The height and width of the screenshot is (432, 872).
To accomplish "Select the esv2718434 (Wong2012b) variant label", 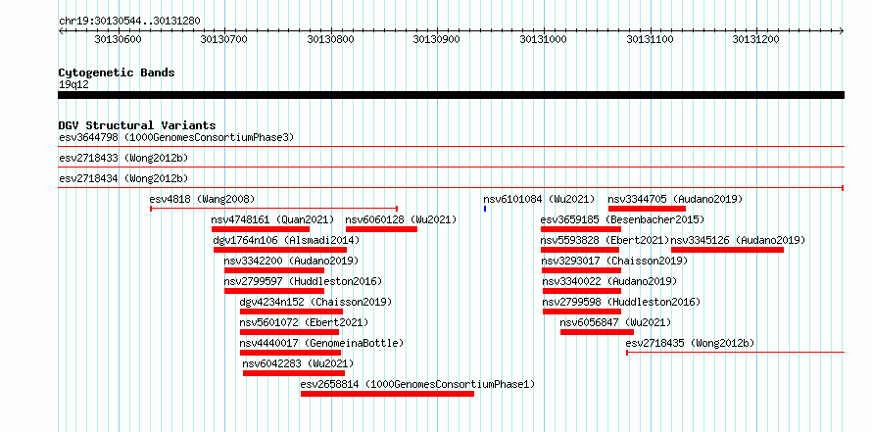I will click(x=123, y=178).
